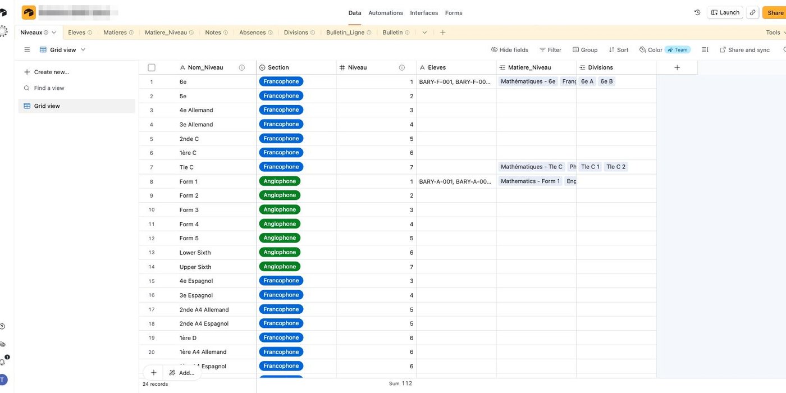The width and height of the screenshot is (786, 393).
Task: Click the '6e B' division chip
Action: point(606,81)
